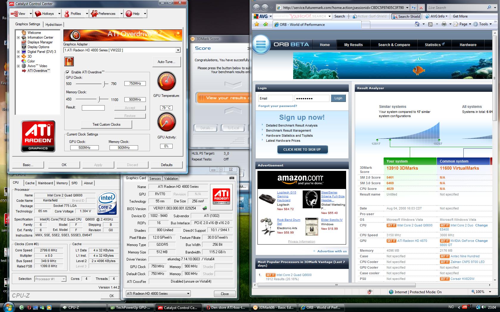
Task: Open the Tools menu in browser toolbar
Action: tap(482, 24)
